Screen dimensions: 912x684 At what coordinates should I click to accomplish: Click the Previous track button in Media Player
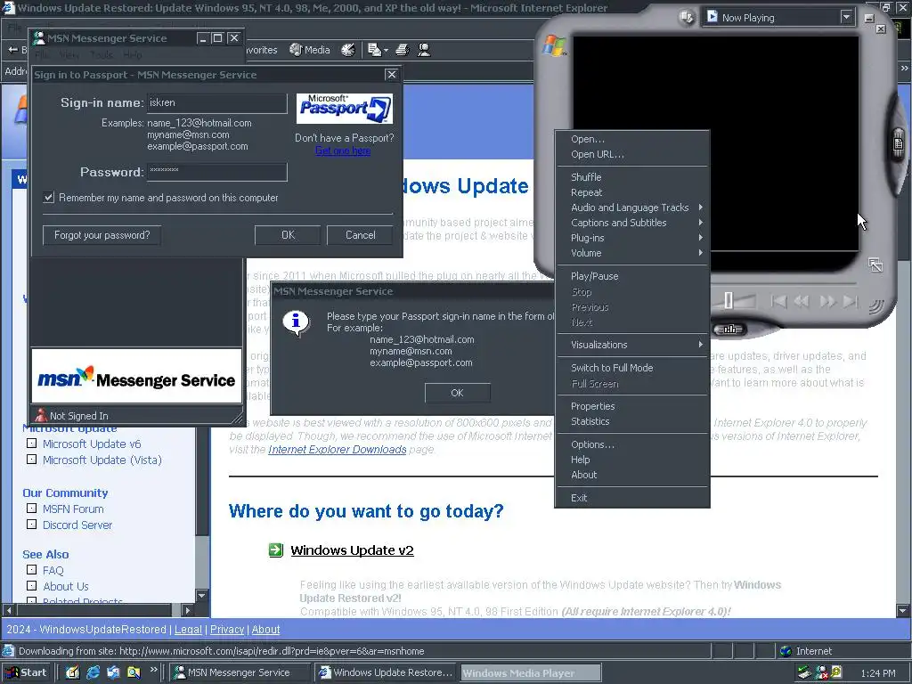pyautogui.click(x=778, y=301)
